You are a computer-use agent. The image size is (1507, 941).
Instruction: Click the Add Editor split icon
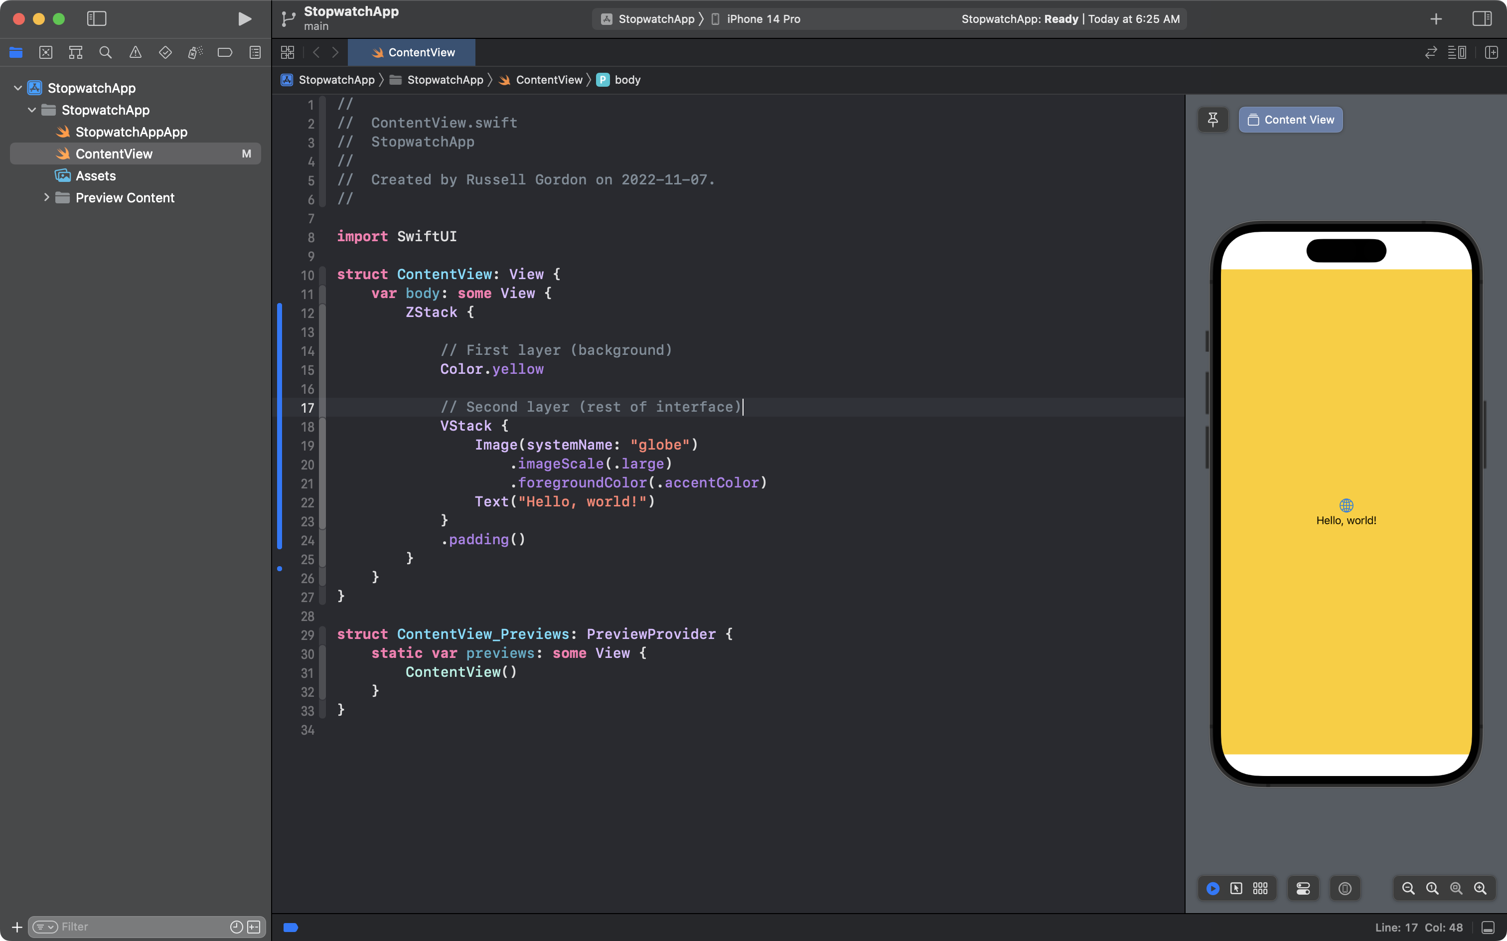click(x=1491, y=52)
